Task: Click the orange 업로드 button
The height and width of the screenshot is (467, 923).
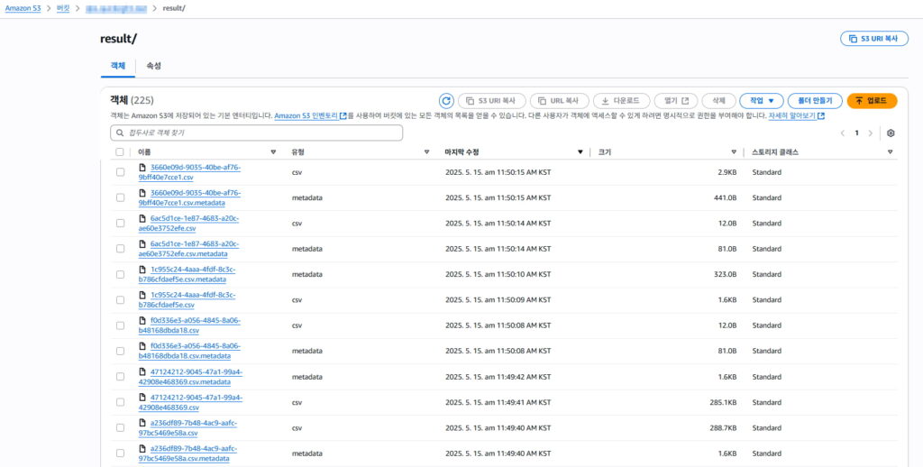Action: (x=872, y=101)
